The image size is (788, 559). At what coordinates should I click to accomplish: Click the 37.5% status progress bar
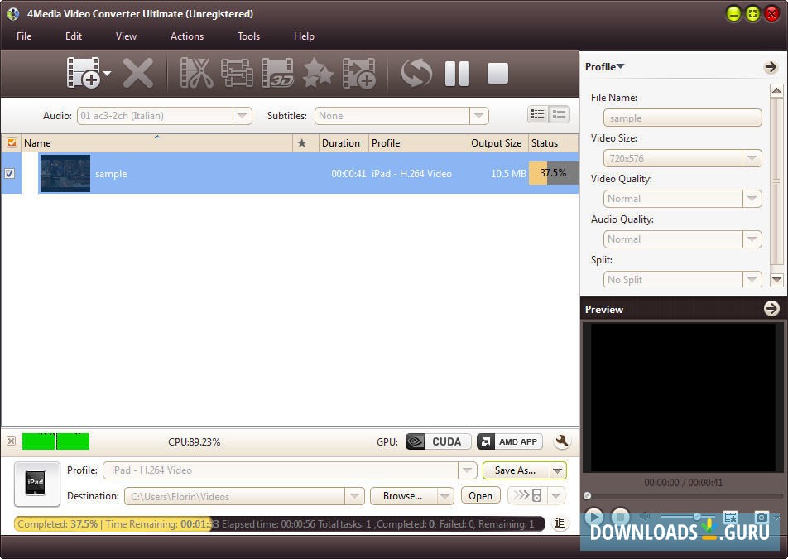pyautogui.click(x=553, y=173)
